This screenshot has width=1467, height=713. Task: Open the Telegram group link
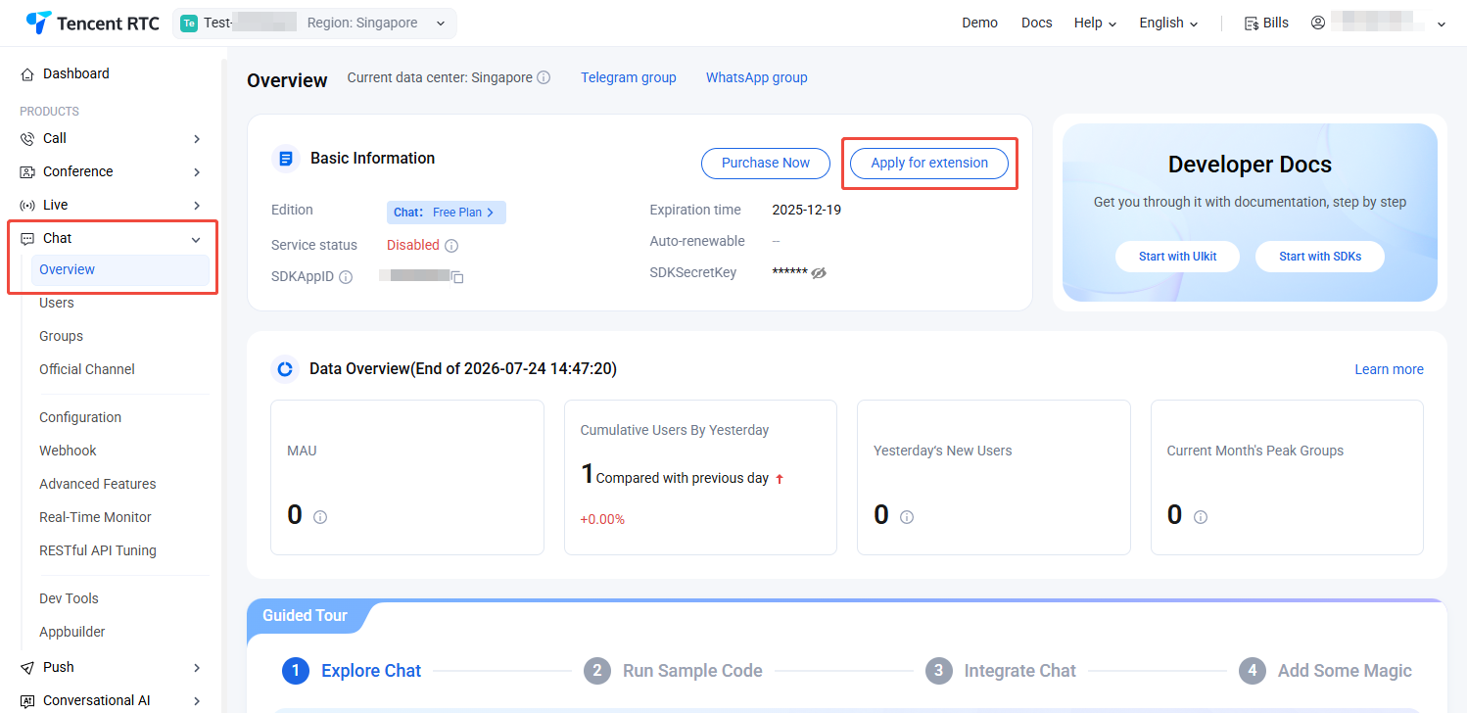(x=629, y=78)
